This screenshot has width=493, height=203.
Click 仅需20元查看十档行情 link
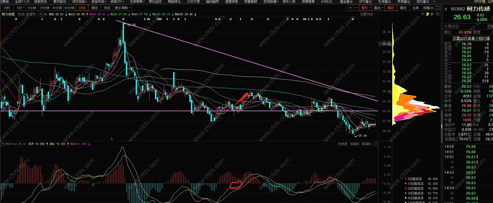tap(471, 38)
